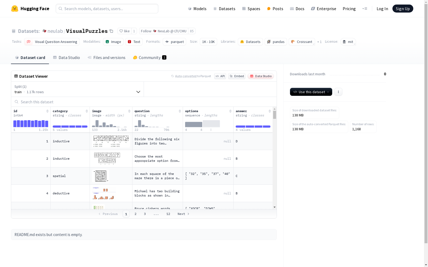This screenshot has height=267, width=428.
Task: Click the 'spatial' category cell
Action: [70, 176]
